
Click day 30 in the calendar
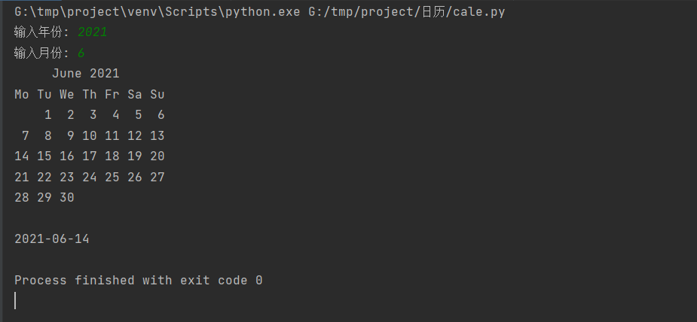tap(67, 198)
